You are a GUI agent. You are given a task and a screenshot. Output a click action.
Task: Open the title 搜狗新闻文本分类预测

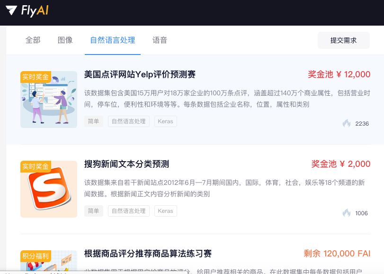click(x=126, y=164)
